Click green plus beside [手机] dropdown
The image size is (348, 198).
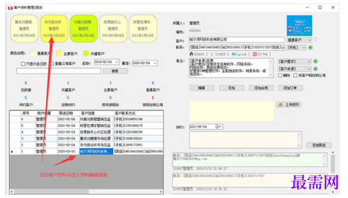click(x=311, y=47)
